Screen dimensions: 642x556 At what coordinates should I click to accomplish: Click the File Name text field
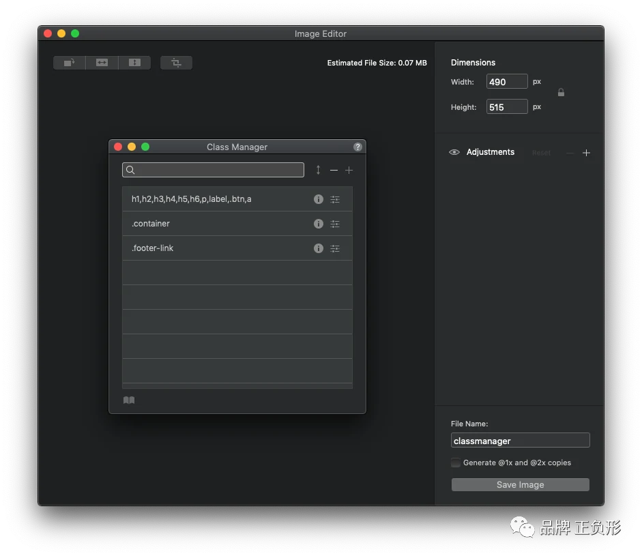coord(520,441)
